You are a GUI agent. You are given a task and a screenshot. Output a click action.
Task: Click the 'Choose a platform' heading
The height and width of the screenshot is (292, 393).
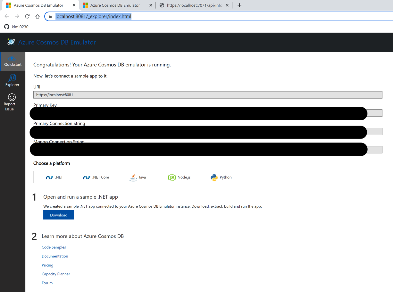tap(52, 163)
